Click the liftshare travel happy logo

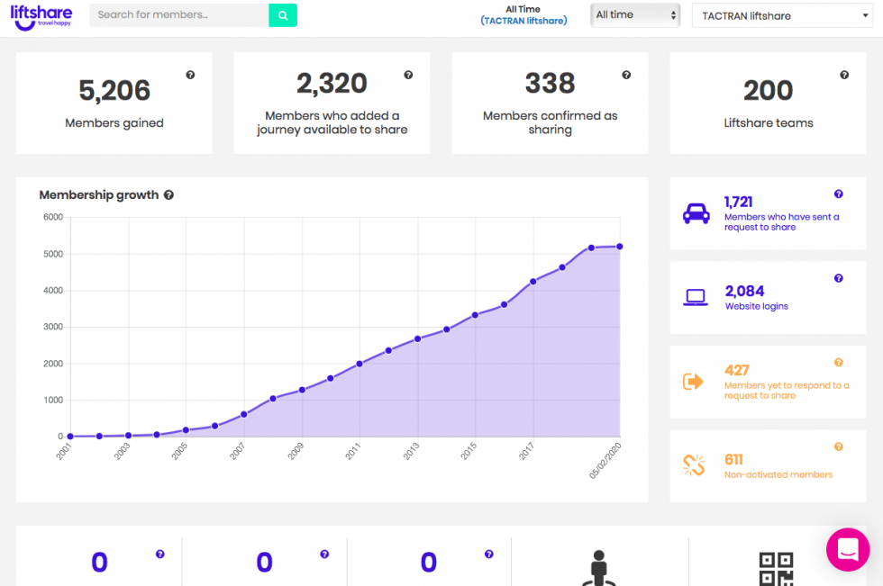41,16
